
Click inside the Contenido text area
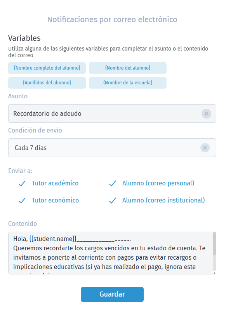(111, 253)
